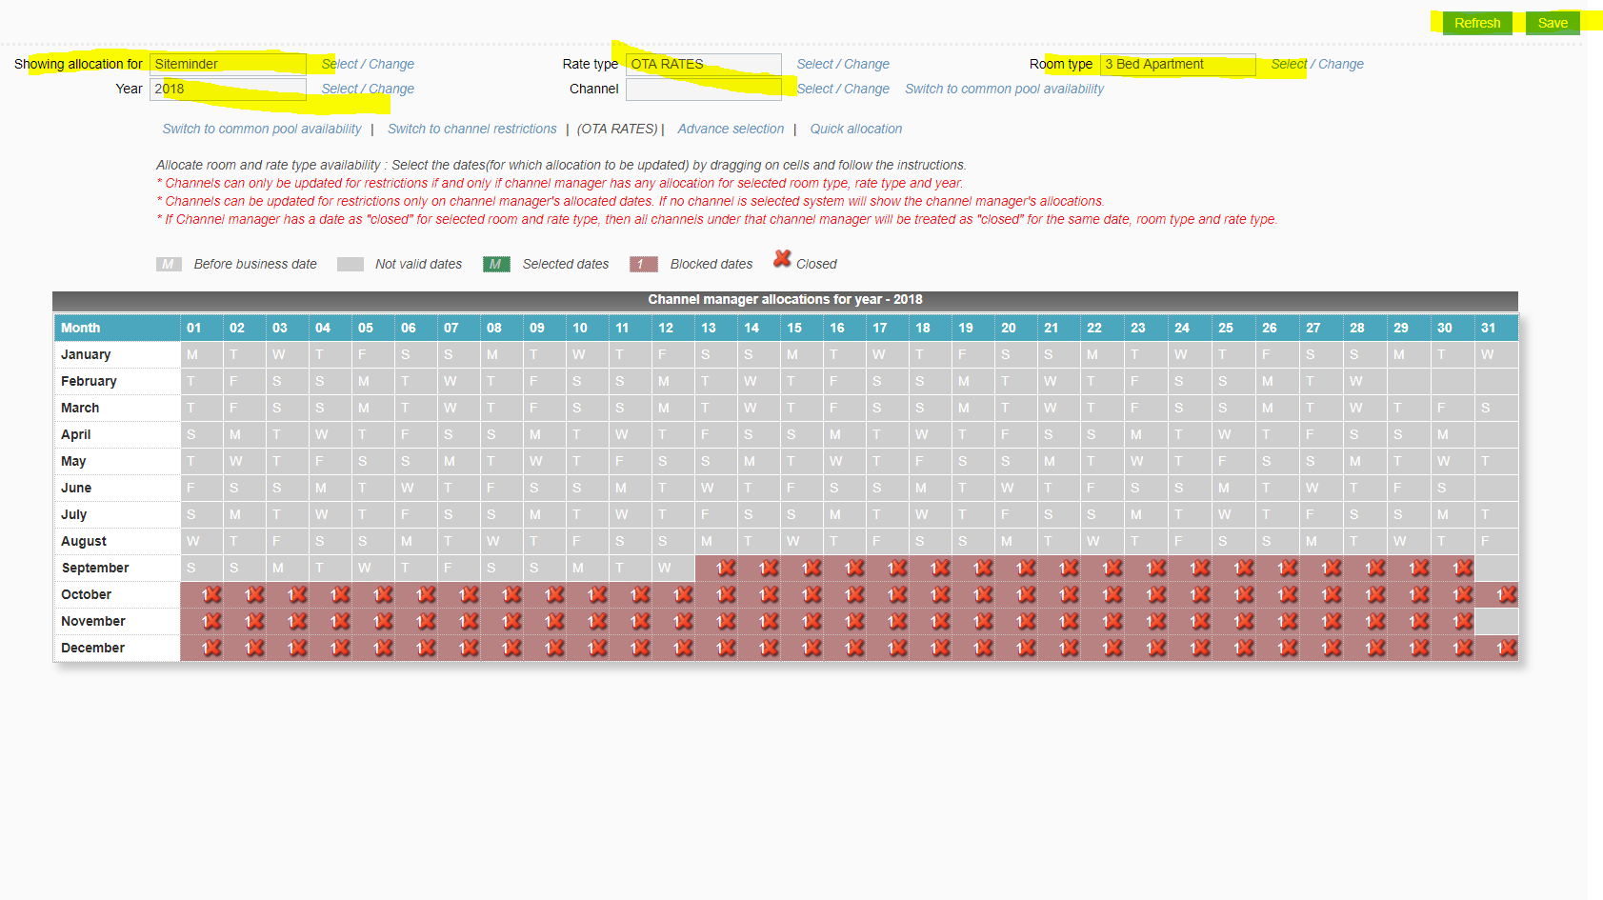
Task: Select closed icon on October 05
Action: [x=383, y=594]
